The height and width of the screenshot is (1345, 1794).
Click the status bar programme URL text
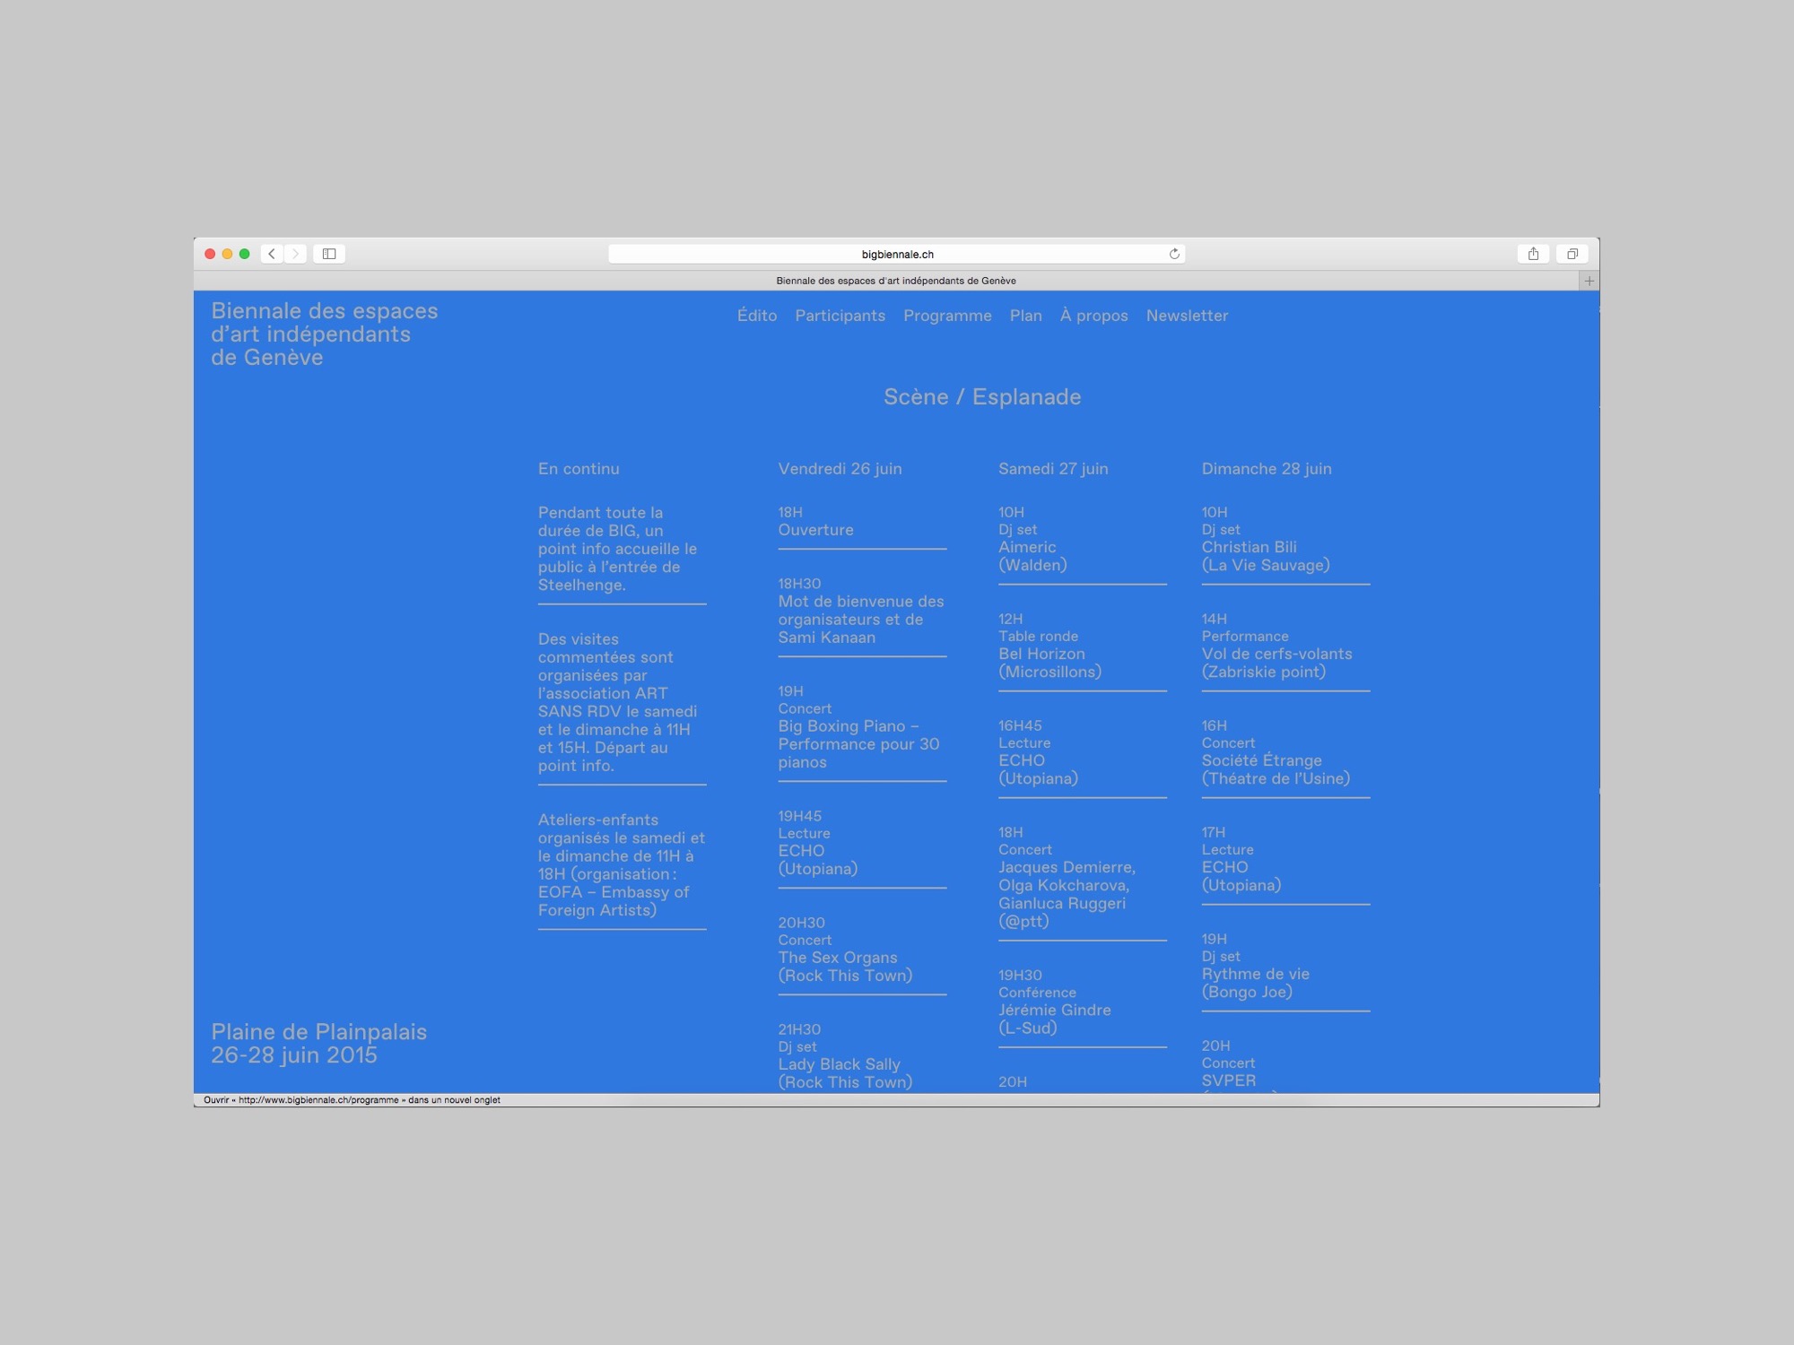coord(352,1100)
